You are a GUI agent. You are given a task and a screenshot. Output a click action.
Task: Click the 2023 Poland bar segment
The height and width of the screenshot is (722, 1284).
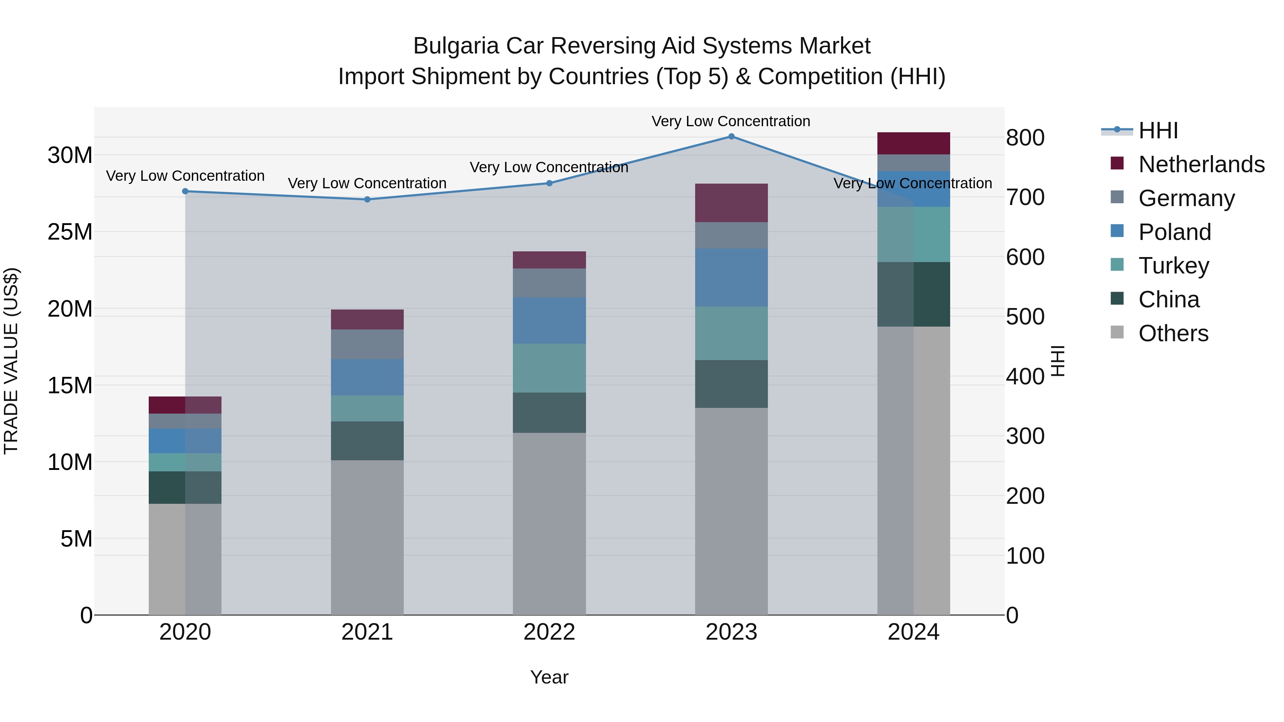pyautogui.click(x=732, y=277)
